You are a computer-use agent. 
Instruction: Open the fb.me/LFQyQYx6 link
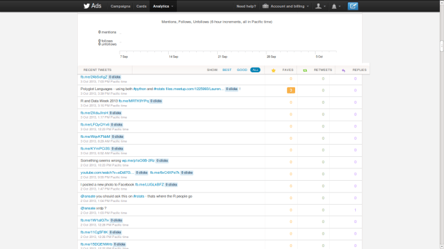95,124
